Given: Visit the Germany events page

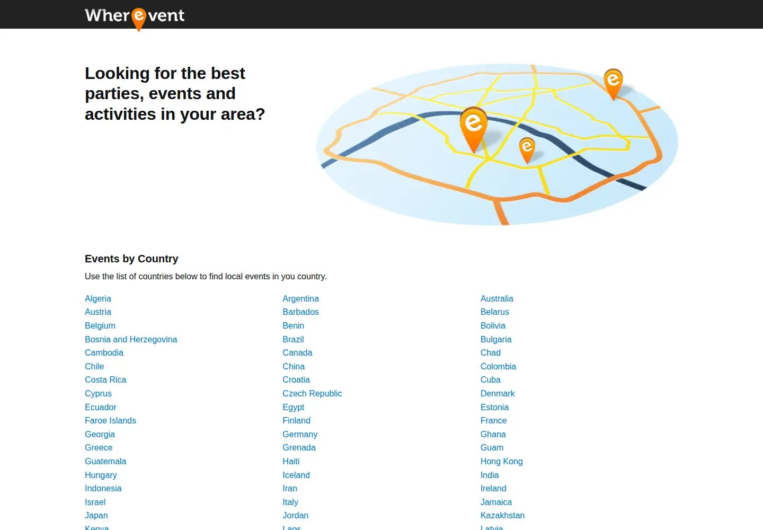Looking at the screenshot, I should 300,434.
